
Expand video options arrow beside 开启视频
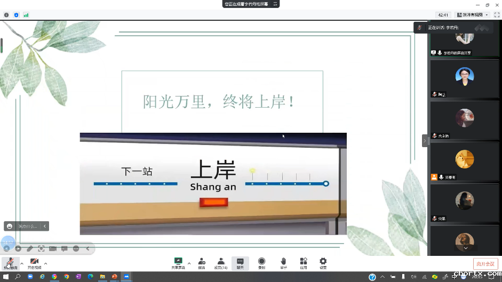pos(46,263)
